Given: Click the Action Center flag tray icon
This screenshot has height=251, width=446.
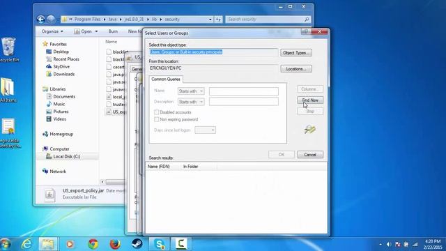Looking at the screenshot, I should pyautogui.click(x=398, y=245).
